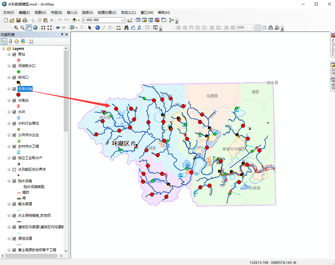Open the Table of Contents window icon
The width and height of the screenshot is (335, 265).
pos(138,20)
